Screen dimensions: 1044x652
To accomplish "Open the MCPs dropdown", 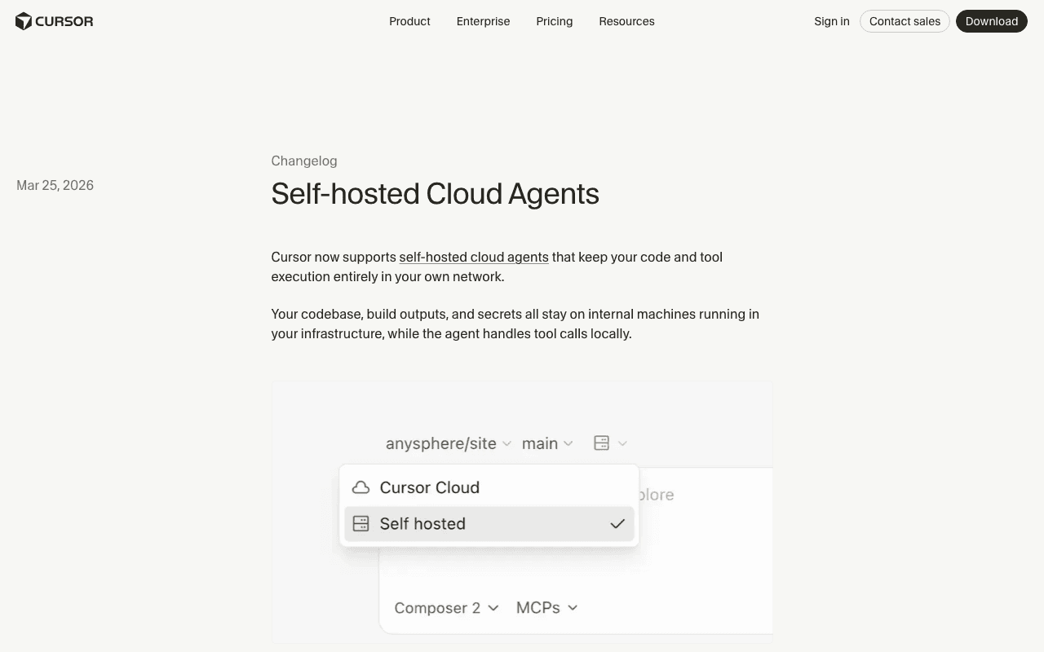I will coord(547,608).
